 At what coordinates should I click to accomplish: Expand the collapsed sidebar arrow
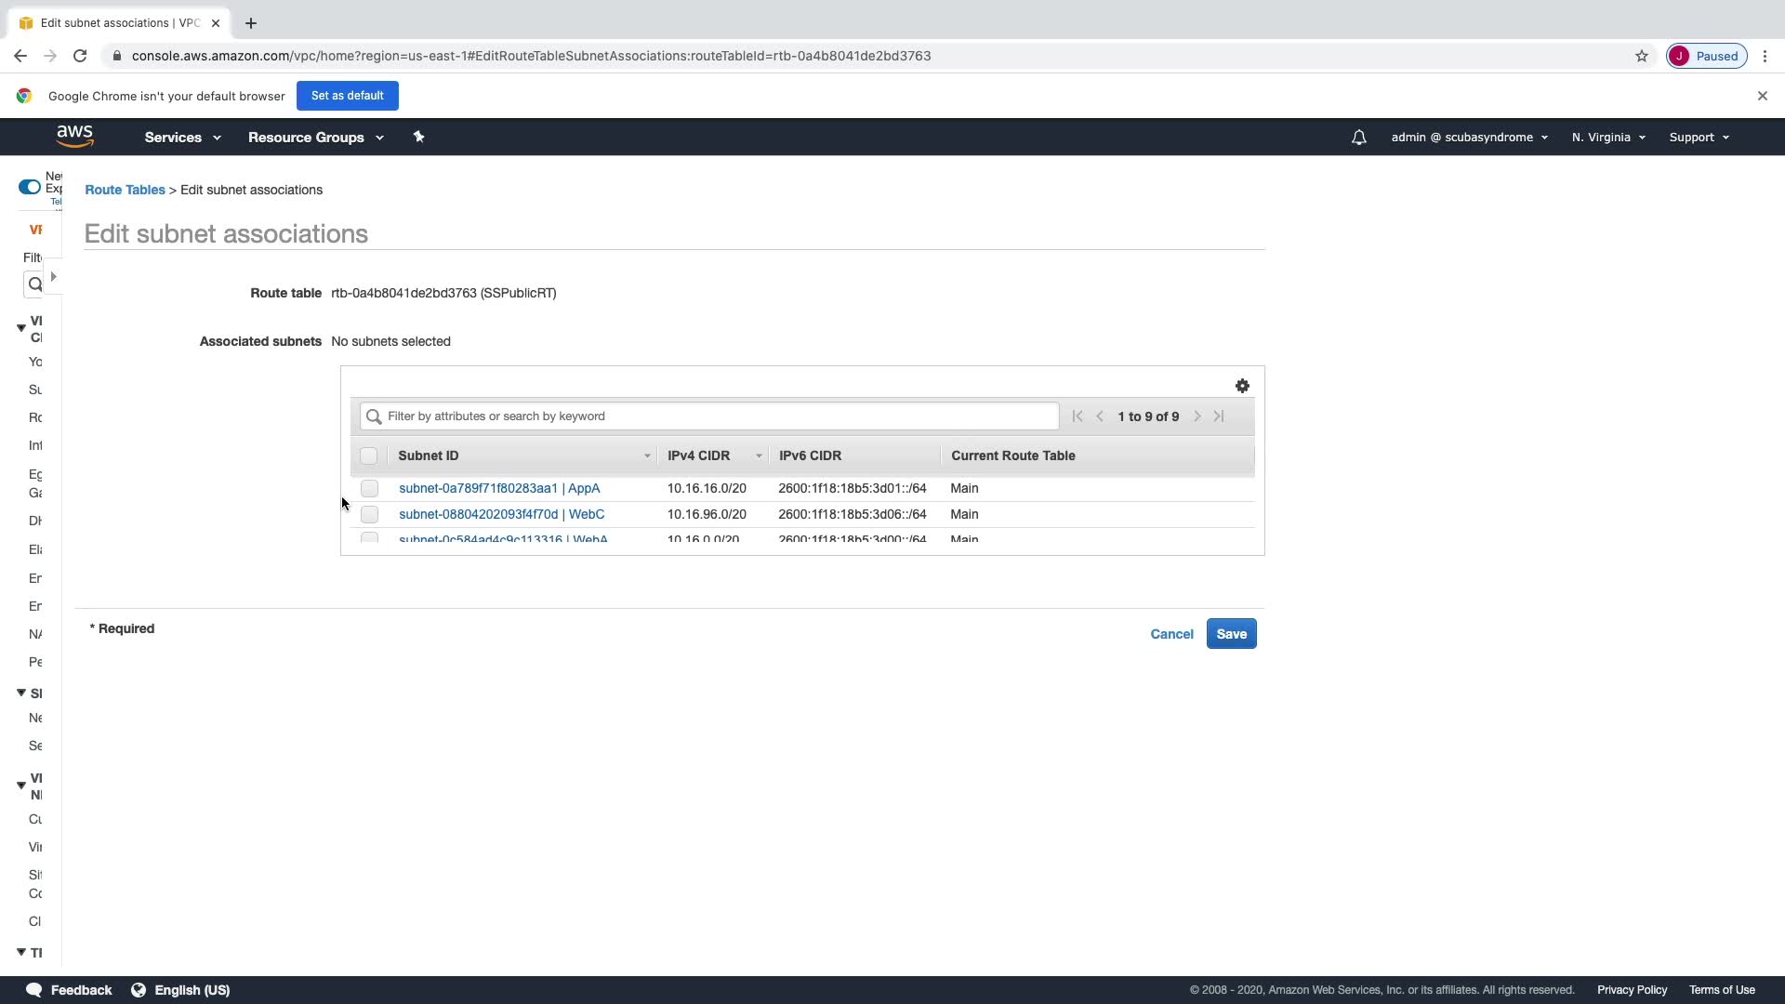(53, 277)
